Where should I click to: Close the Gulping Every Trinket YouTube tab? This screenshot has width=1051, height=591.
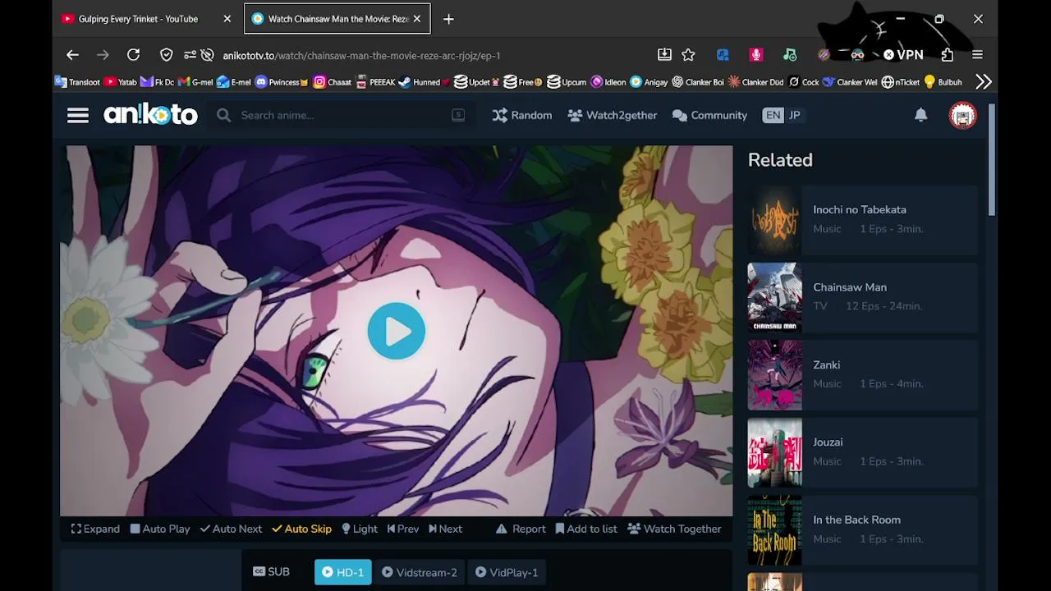[x=227, y=19]
